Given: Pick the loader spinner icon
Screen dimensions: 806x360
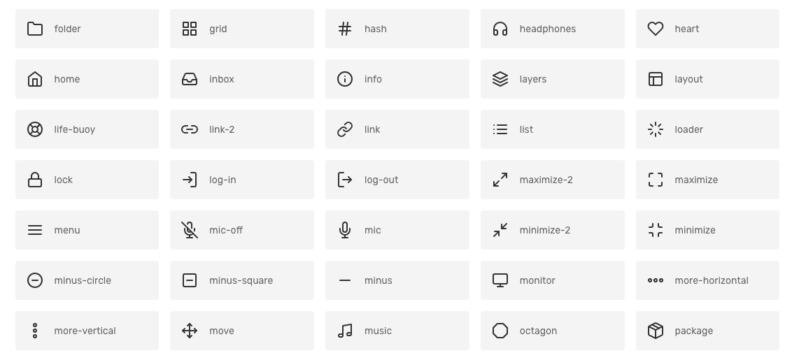Looking at the screenshot, I should [656, 129].
